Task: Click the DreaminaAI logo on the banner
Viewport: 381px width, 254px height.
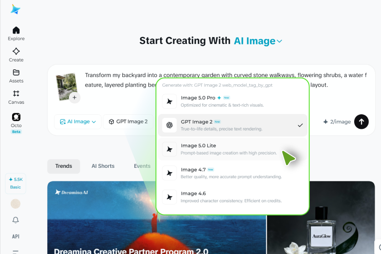Action: click(72, 192)
